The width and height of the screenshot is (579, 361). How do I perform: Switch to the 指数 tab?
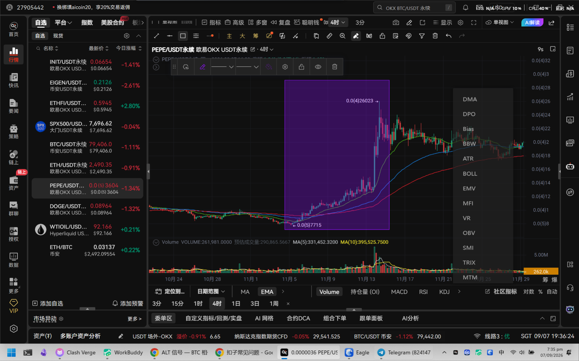click(87, 23)
